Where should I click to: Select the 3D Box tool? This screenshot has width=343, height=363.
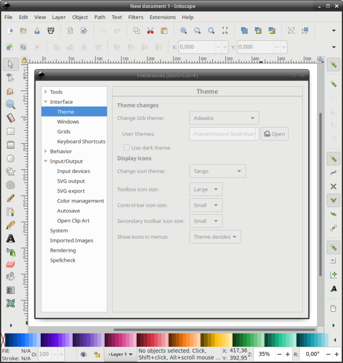10,145
